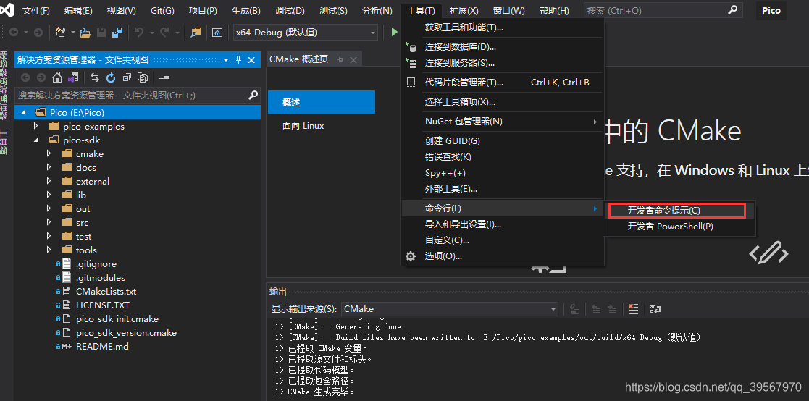Expand the src folder
The height and width of the screenshot is (401, 809).
pyautogui.click(x=49, y=222)
